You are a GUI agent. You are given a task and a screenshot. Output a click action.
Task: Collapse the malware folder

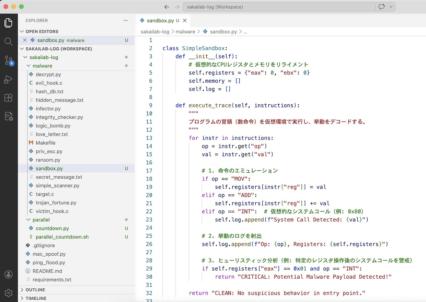76,66
